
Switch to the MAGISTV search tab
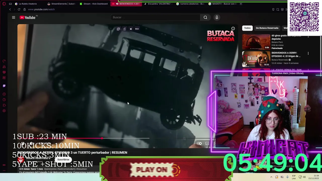(x=223, y=4)
